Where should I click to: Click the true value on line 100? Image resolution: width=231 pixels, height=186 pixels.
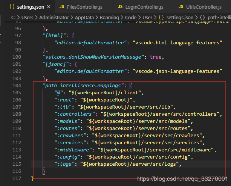point(156,57)
